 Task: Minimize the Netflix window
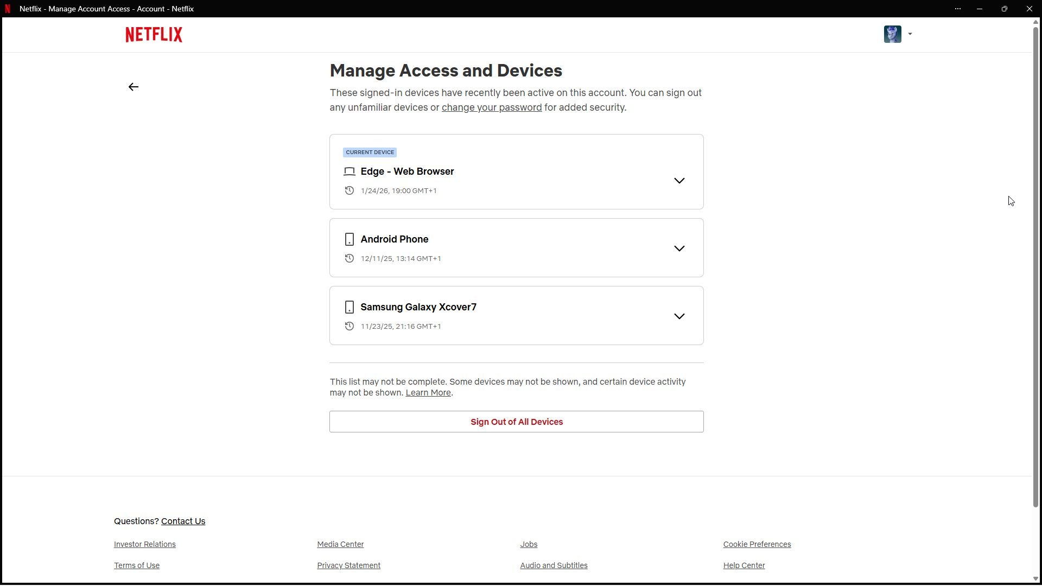pyautogui.click(x=980, y=9)
